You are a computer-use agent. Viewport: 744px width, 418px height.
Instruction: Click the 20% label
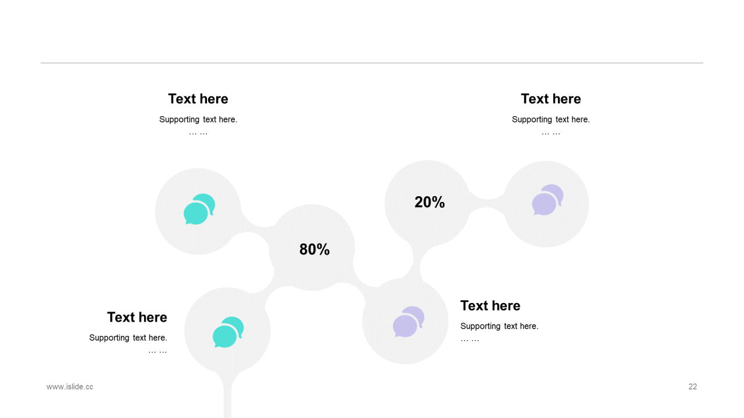tap(430, 202)
